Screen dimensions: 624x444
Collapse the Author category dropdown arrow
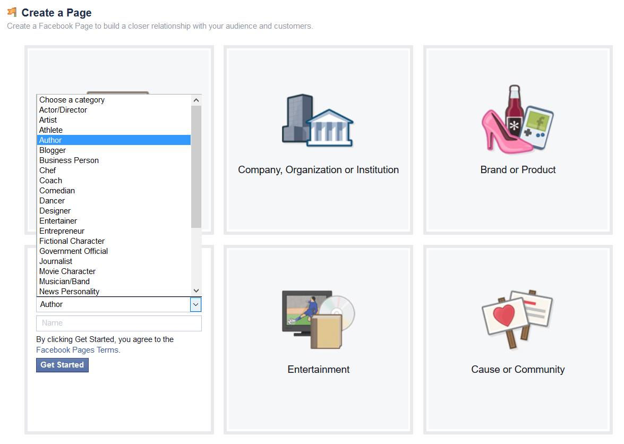coord(196,305)
